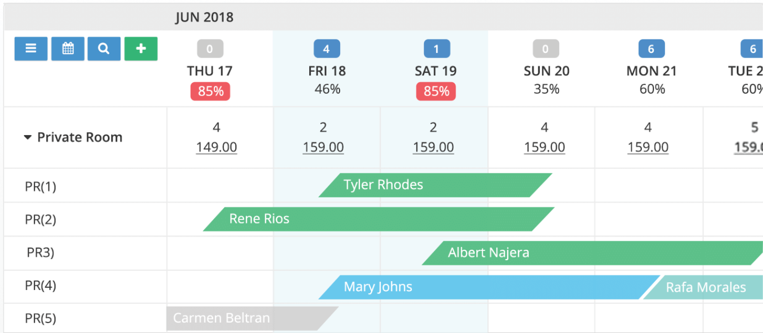Click the Saturday 19 count badge

(437, 49)
